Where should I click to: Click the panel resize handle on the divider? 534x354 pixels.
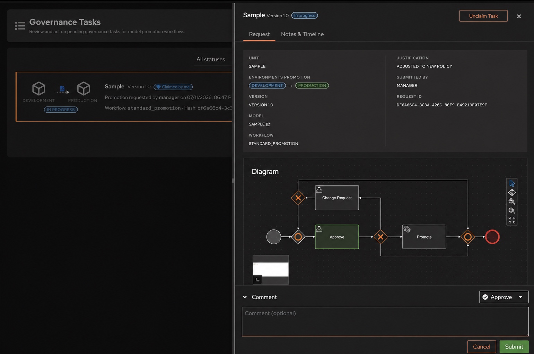pos(233,180)
